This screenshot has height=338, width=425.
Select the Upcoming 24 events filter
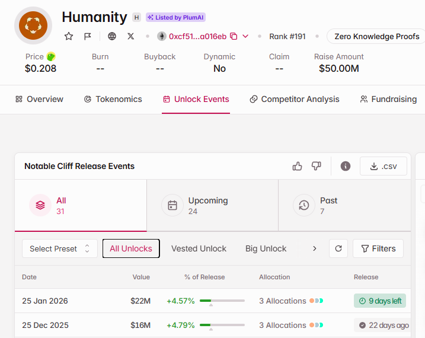tap(212, 205)
